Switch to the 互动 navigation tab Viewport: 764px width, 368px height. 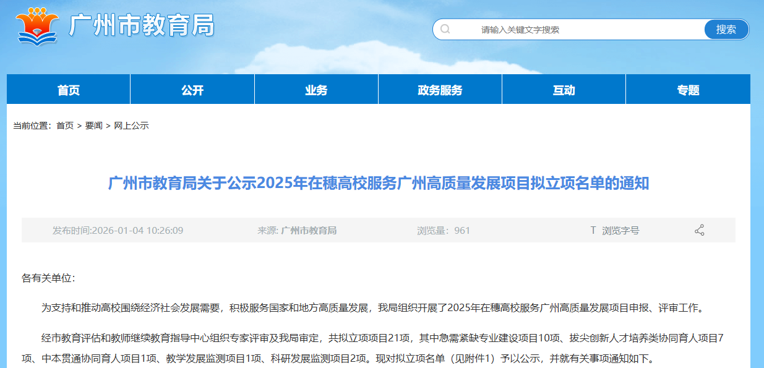[564, 90]
